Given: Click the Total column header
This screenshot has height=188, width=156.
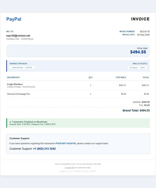Looking at the screenshot, I should click(146, 77).
